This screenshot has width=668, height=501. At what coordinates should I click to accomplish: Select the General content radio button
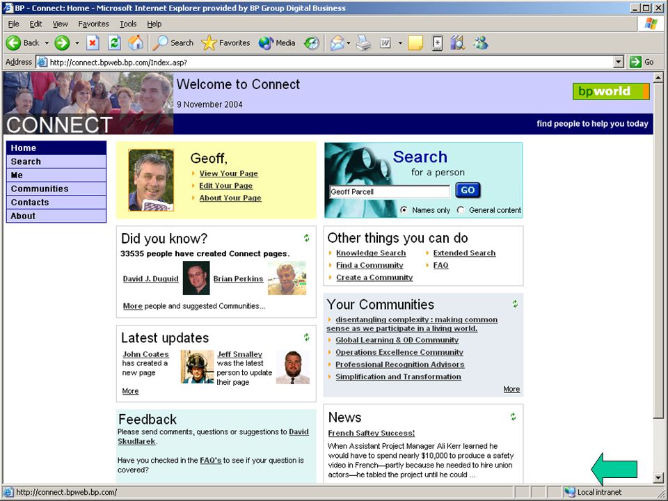pyautogui.click(x=461, y=210)
